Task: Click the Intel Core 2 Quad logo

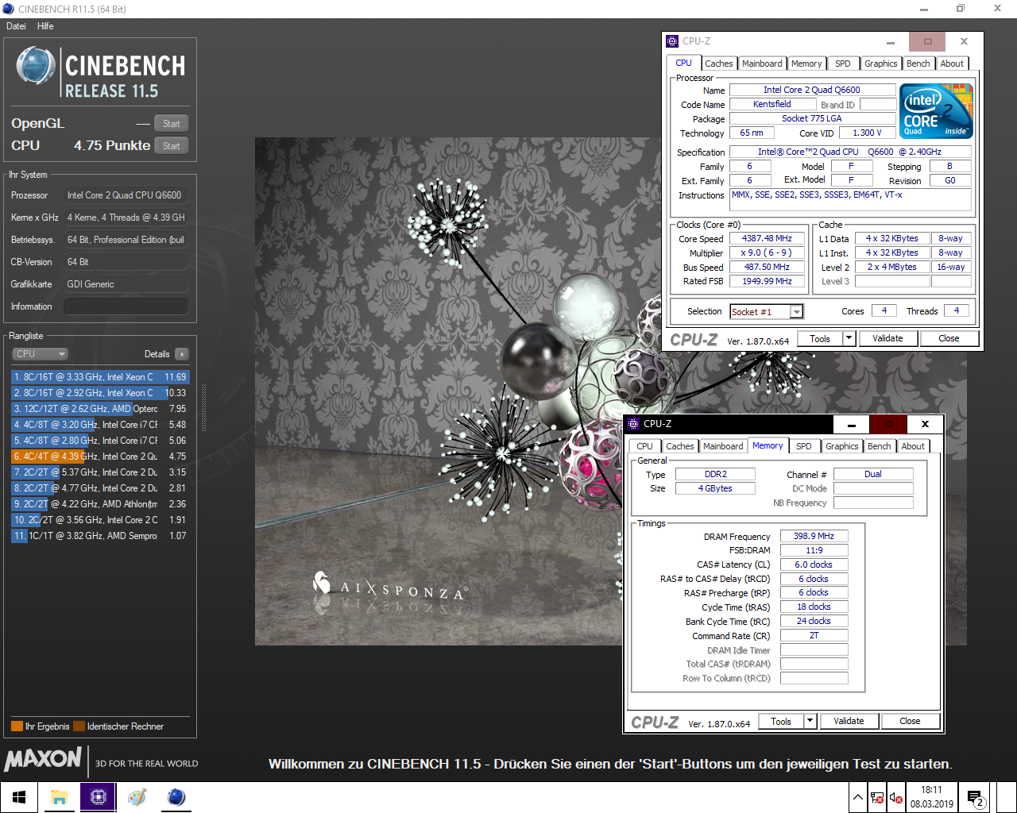Action: tap(937, 111)
